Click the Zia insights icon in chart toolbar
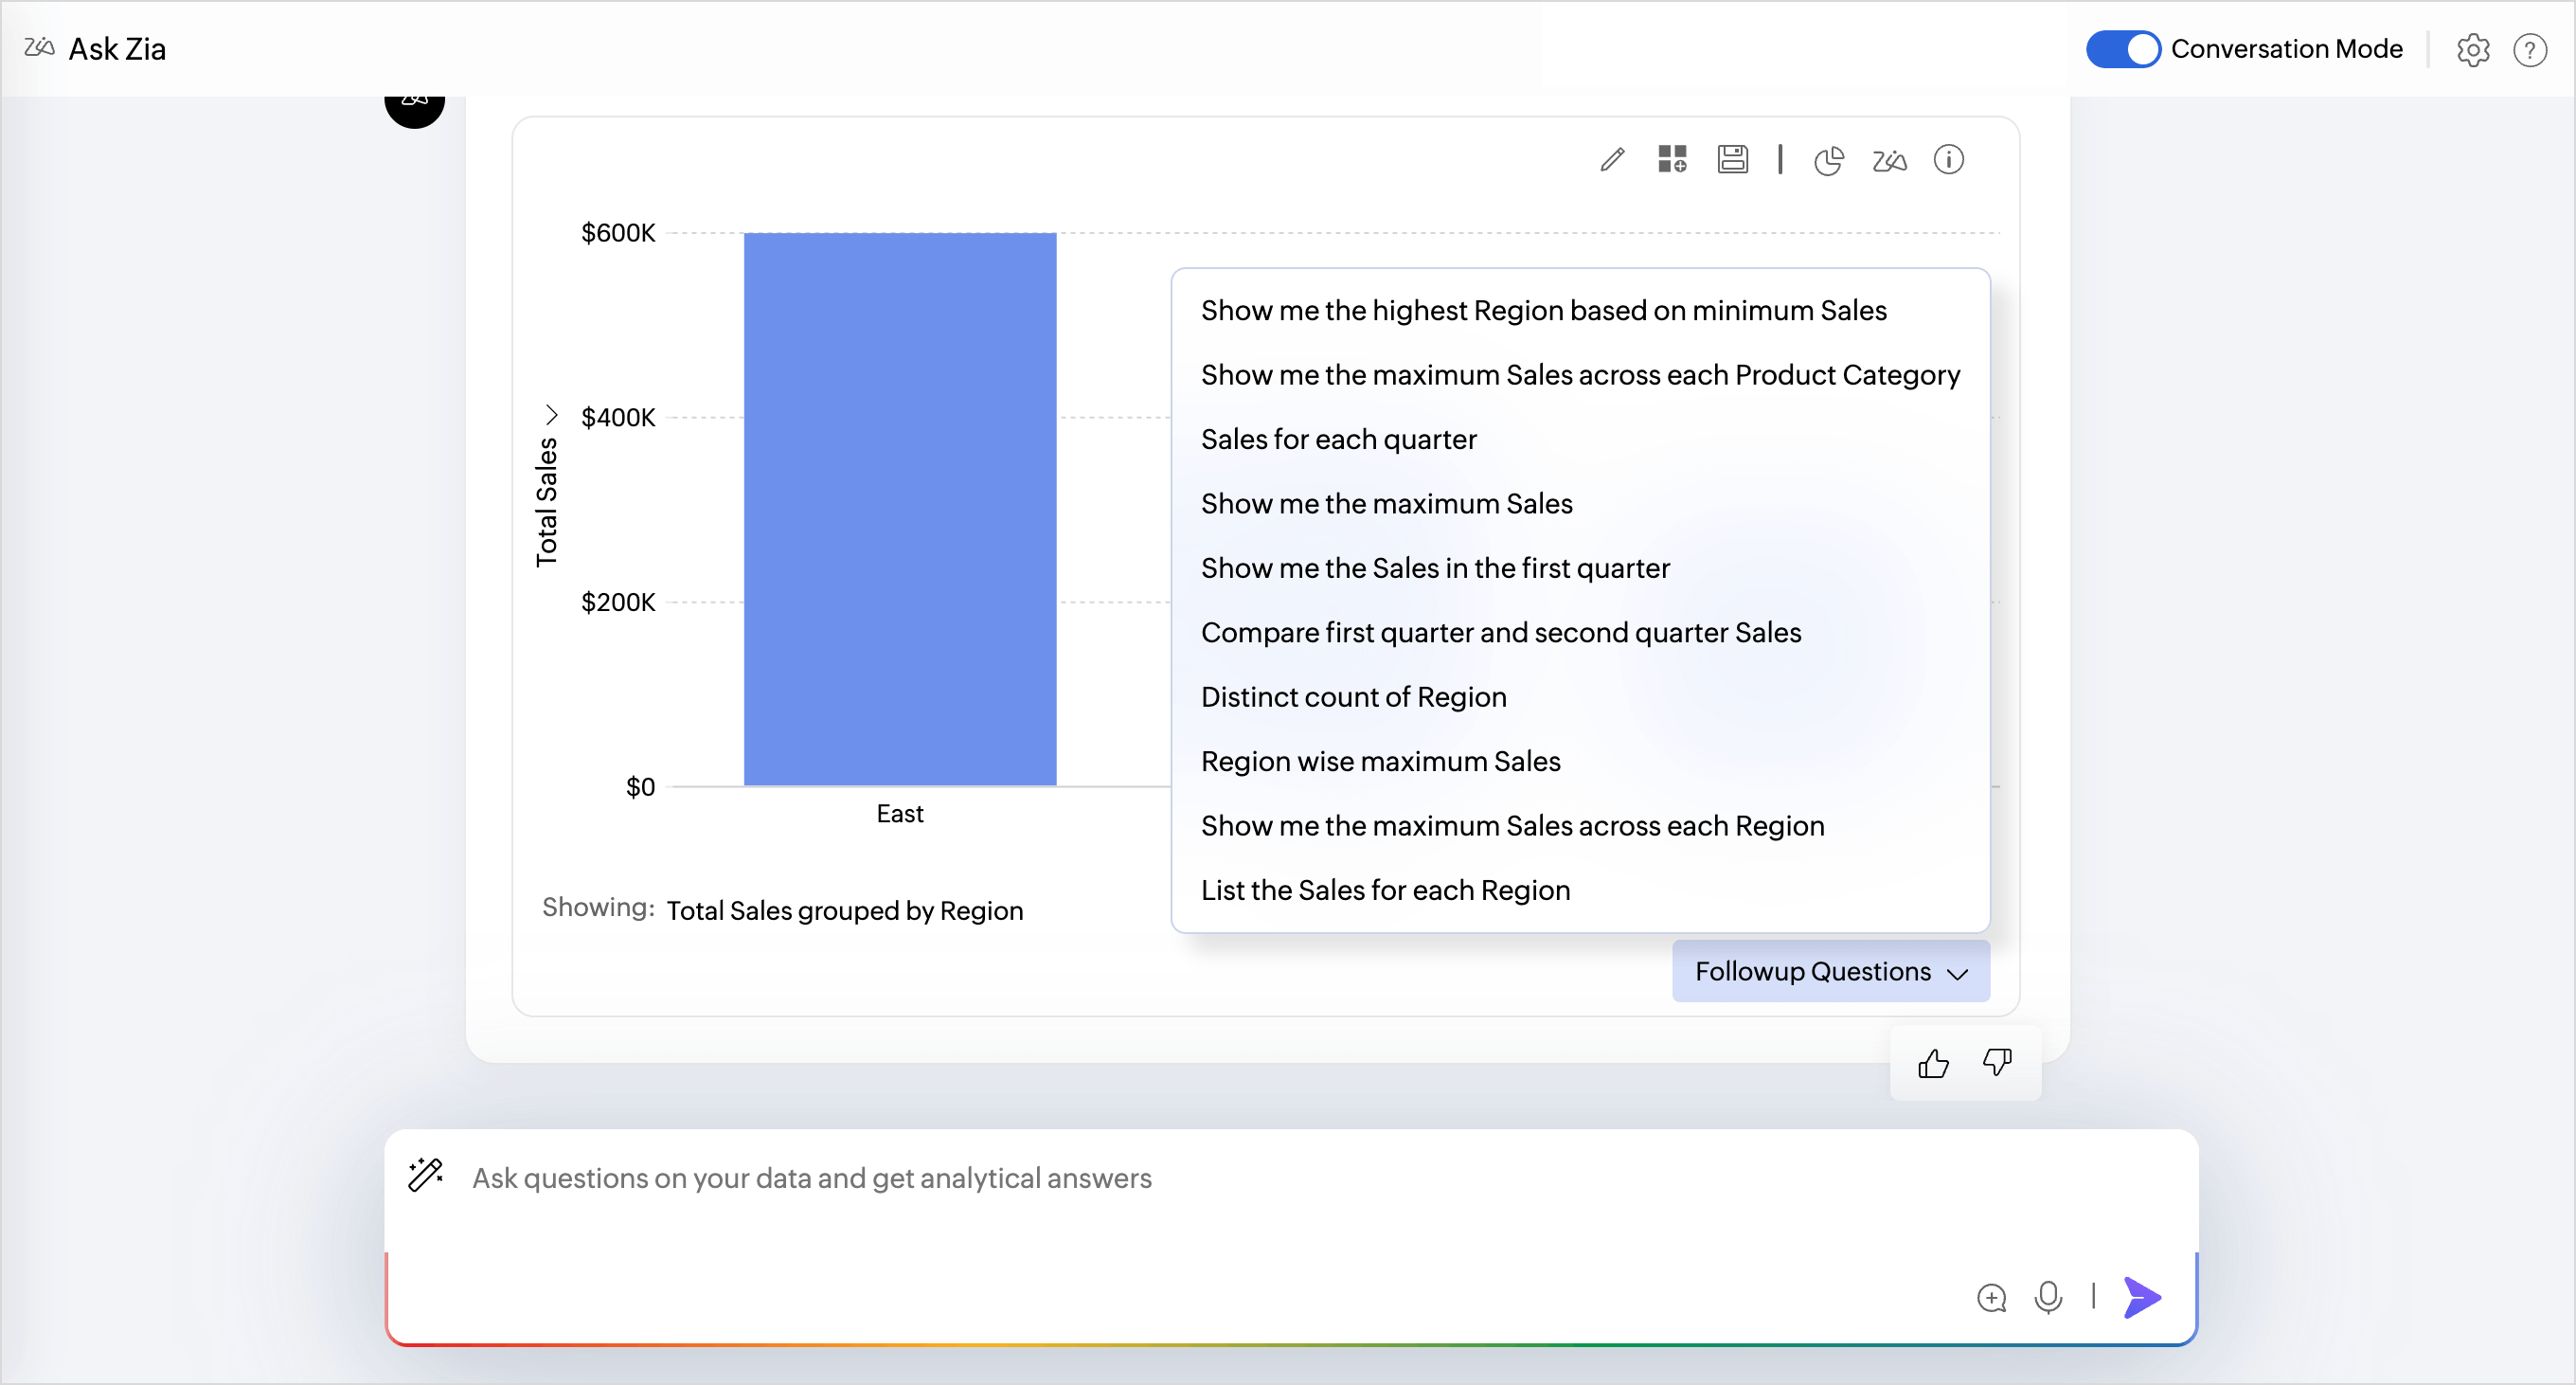 tap(1889, 160)
